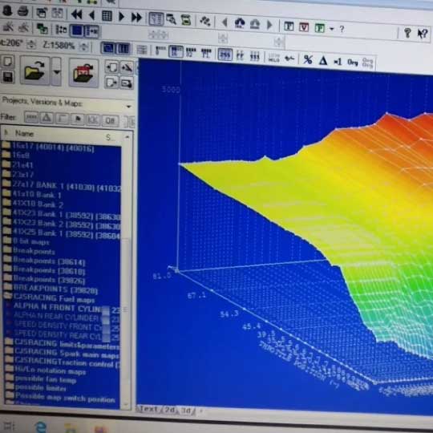Open dropdown arrow next to open folder
The width and height of the screenshot is (433, 433).
[57, 72]
